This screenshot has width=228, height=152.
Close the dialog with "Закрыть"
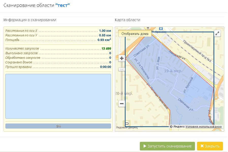(210, 146)
